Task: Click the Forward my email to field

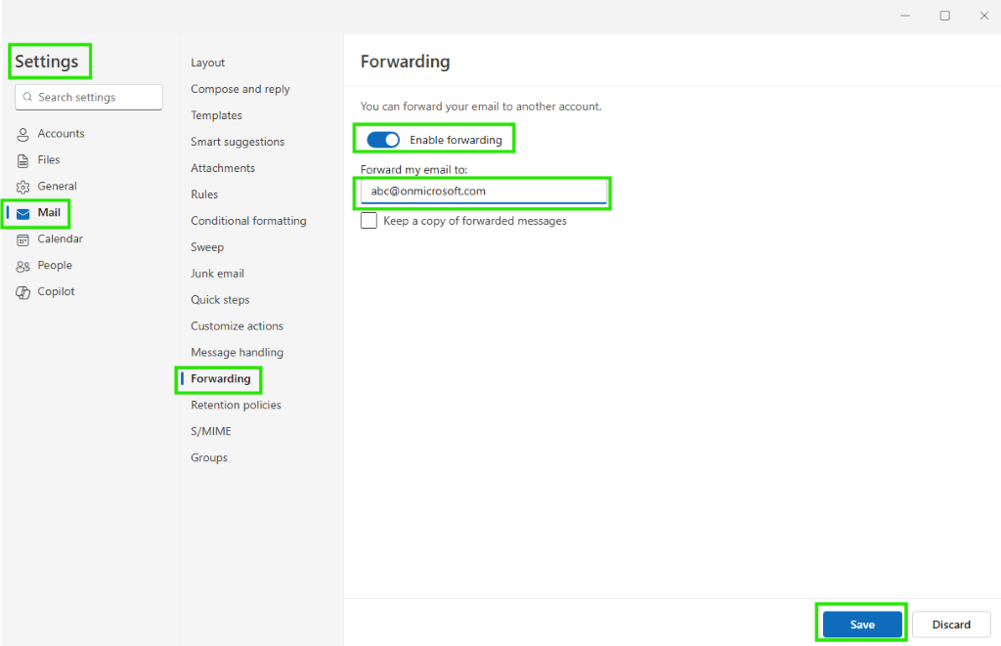Action: (x=483, y=192)
